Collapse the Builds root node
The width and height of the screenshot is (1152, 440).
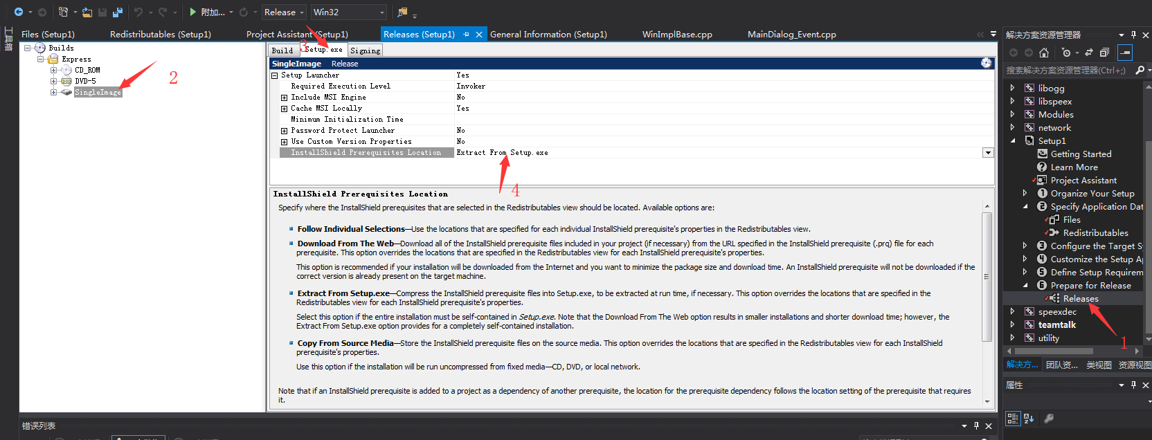pos(27,48)
